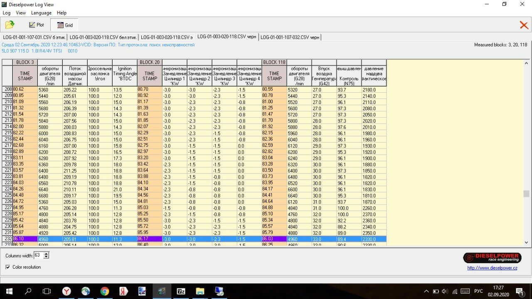Click the 5L0 907 115 D info line
532x299 pixels.
(39, 51)
